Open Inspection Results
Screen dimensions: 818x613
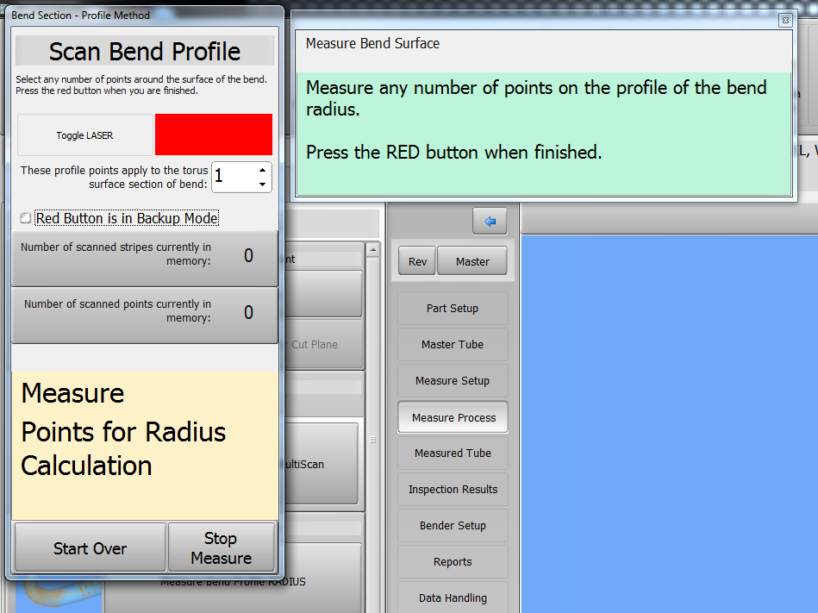coord(453,490)
